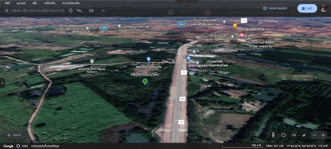
Task: Open Street View pegman
Action: click(x=273, y=135)
